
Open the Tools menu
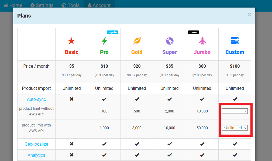(71, 5)
